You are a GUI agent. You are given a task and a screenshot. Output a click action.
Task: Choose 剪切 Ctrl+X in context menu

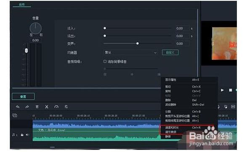pos(189,87)
